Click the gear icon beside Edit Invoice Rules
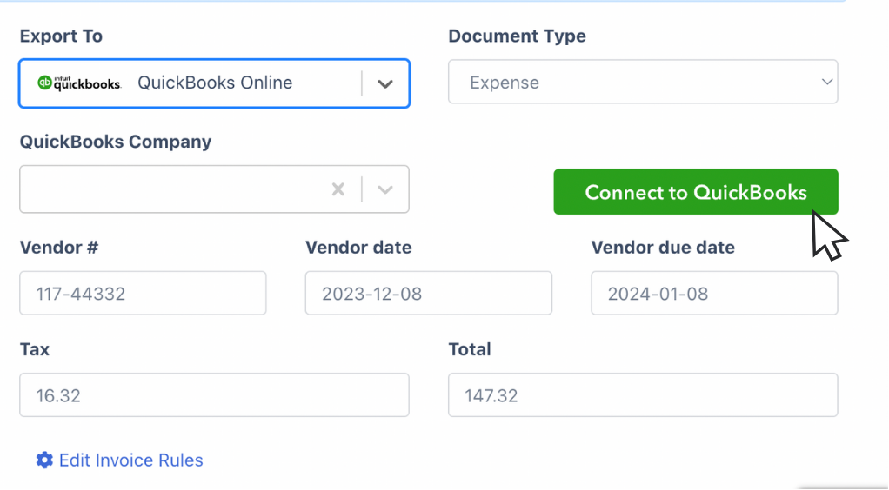The height and width of the screenshot is (490, 889). pyautogui.click(x=44, y=460)
